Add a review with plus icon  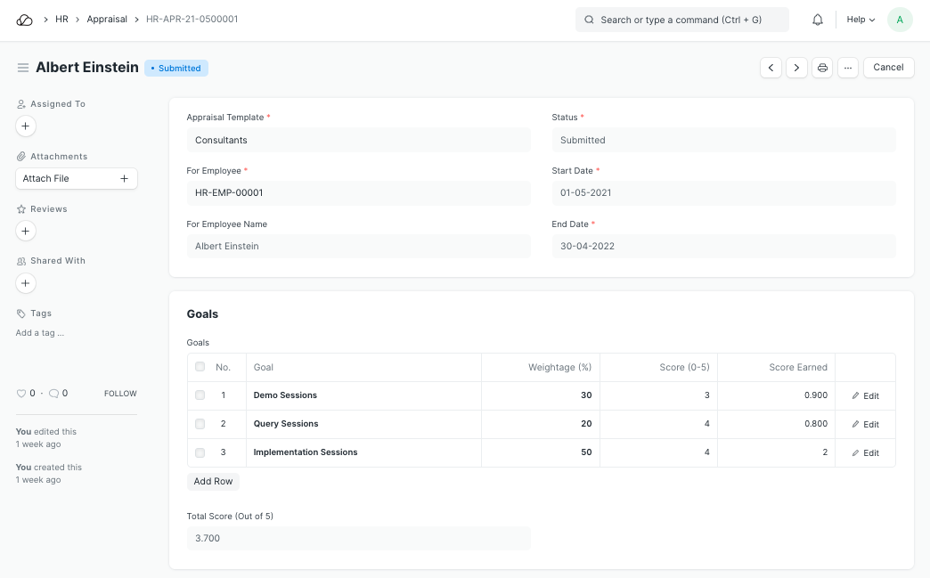click(x=26, y=232)
